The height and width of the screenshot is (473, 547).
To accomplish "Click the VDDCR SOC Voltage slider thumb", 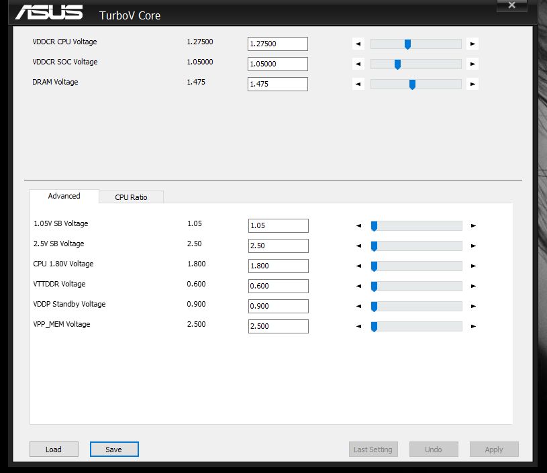I will (397, 64).
